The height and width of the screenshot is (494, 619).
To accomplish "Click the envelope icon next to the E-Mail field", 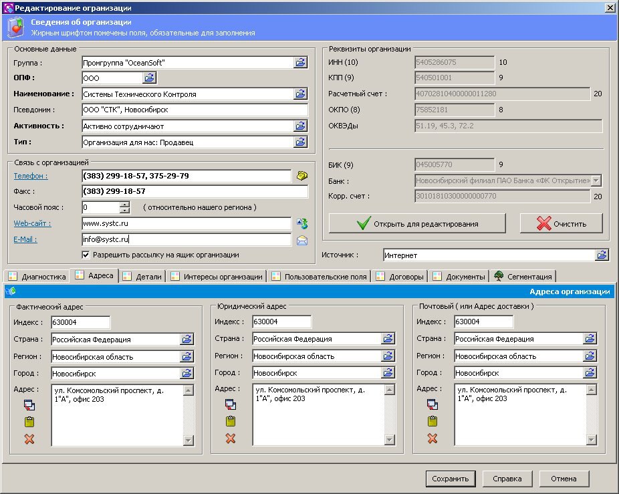I will pos(301,240).
